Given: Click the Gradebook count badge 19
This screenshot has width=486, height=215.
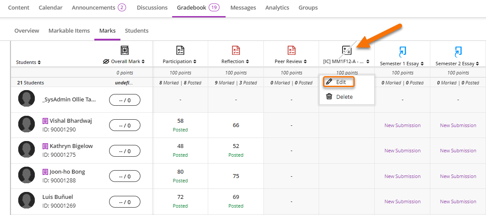Looking at the screenshot, I should (x=214, y=8).
